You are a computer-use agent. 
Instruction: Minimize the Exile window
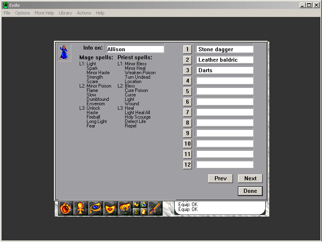coord(302,5)
